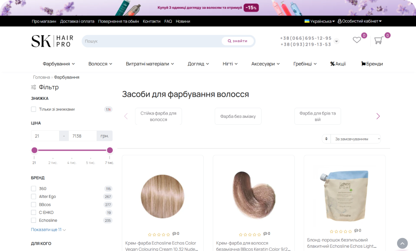This screenshot has height=251, width=416.
Task: Rate Echosline Light blond powder with stars
Action: coord(341,232)
